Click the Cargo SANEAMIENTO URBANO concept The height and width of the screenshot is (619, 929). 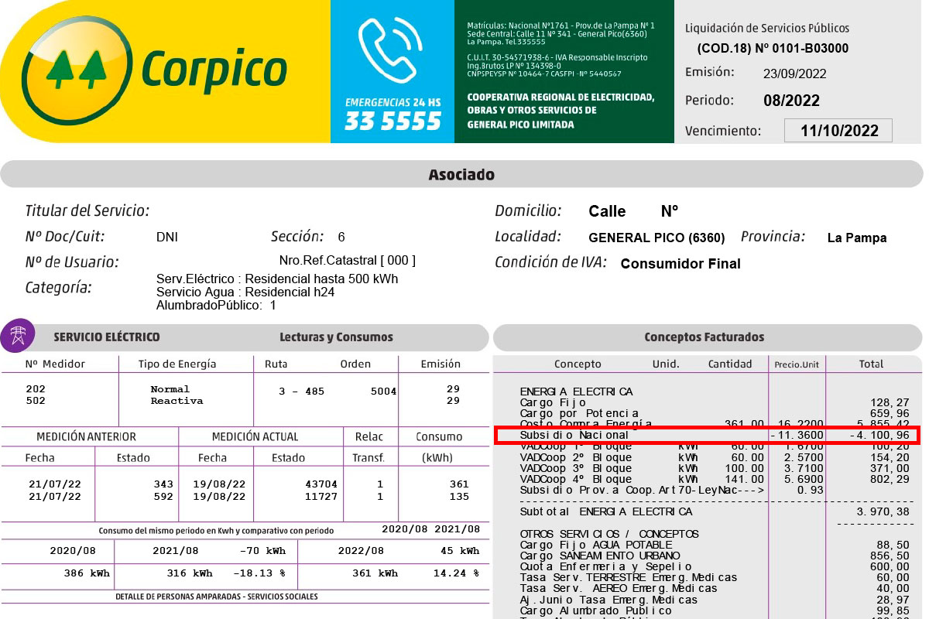coord(600,556)
